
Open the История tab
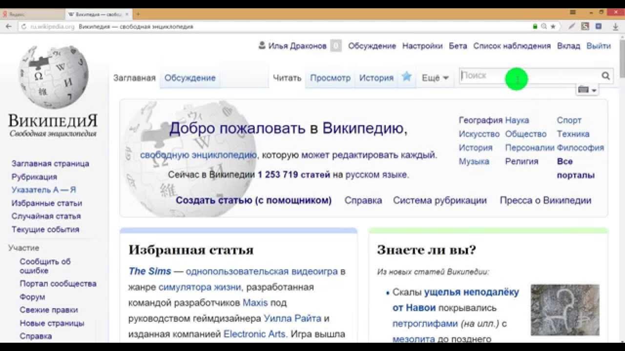point(376,78)
